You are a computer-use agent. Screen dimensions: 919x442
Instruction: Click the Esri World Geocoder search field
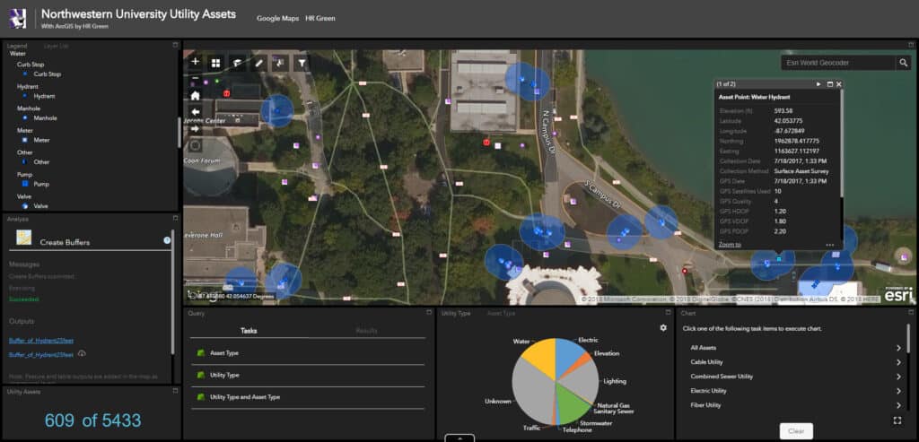click(836, 63)
